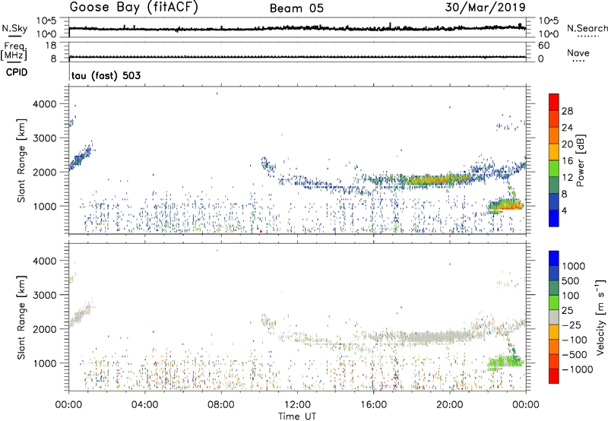608x421 pixels.
Task: Click the '-25' velocity colorbar tick
Action: (572, 324)
